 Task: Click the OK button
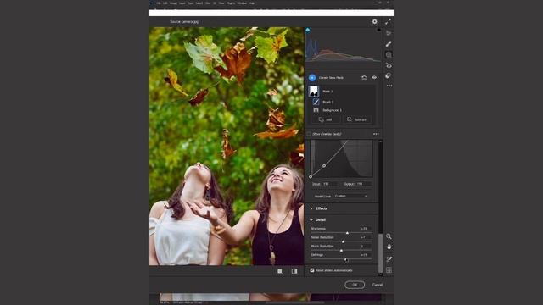point(355,285)
